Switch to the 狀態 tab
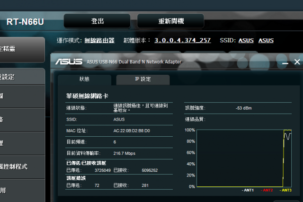The image size is (303, 202). (84, 79)
